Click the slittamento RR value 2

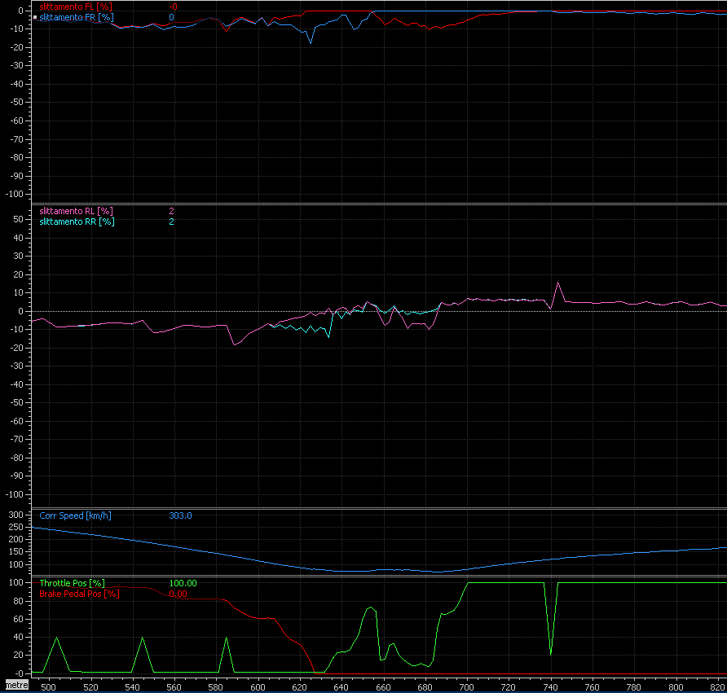tap(171, 221)
